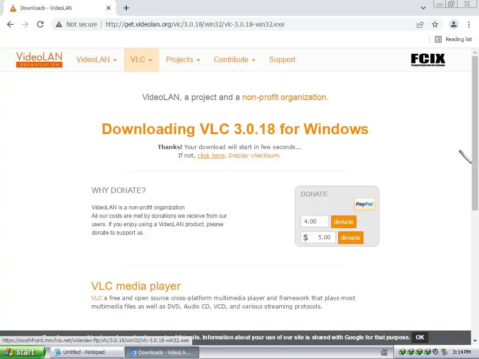Expand the VideoLAN navigation dropdown
The height and width of the screenshot is (359, 479).
click(x=96, y=59)
